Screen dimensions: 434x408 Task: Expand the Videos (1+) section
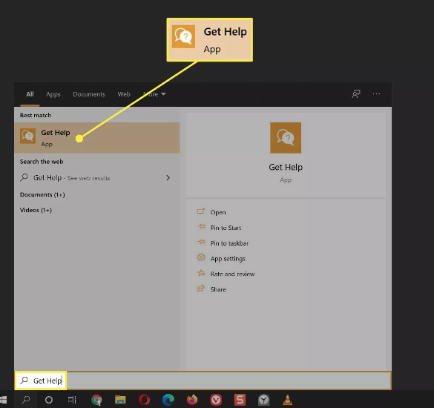point(36,210)
